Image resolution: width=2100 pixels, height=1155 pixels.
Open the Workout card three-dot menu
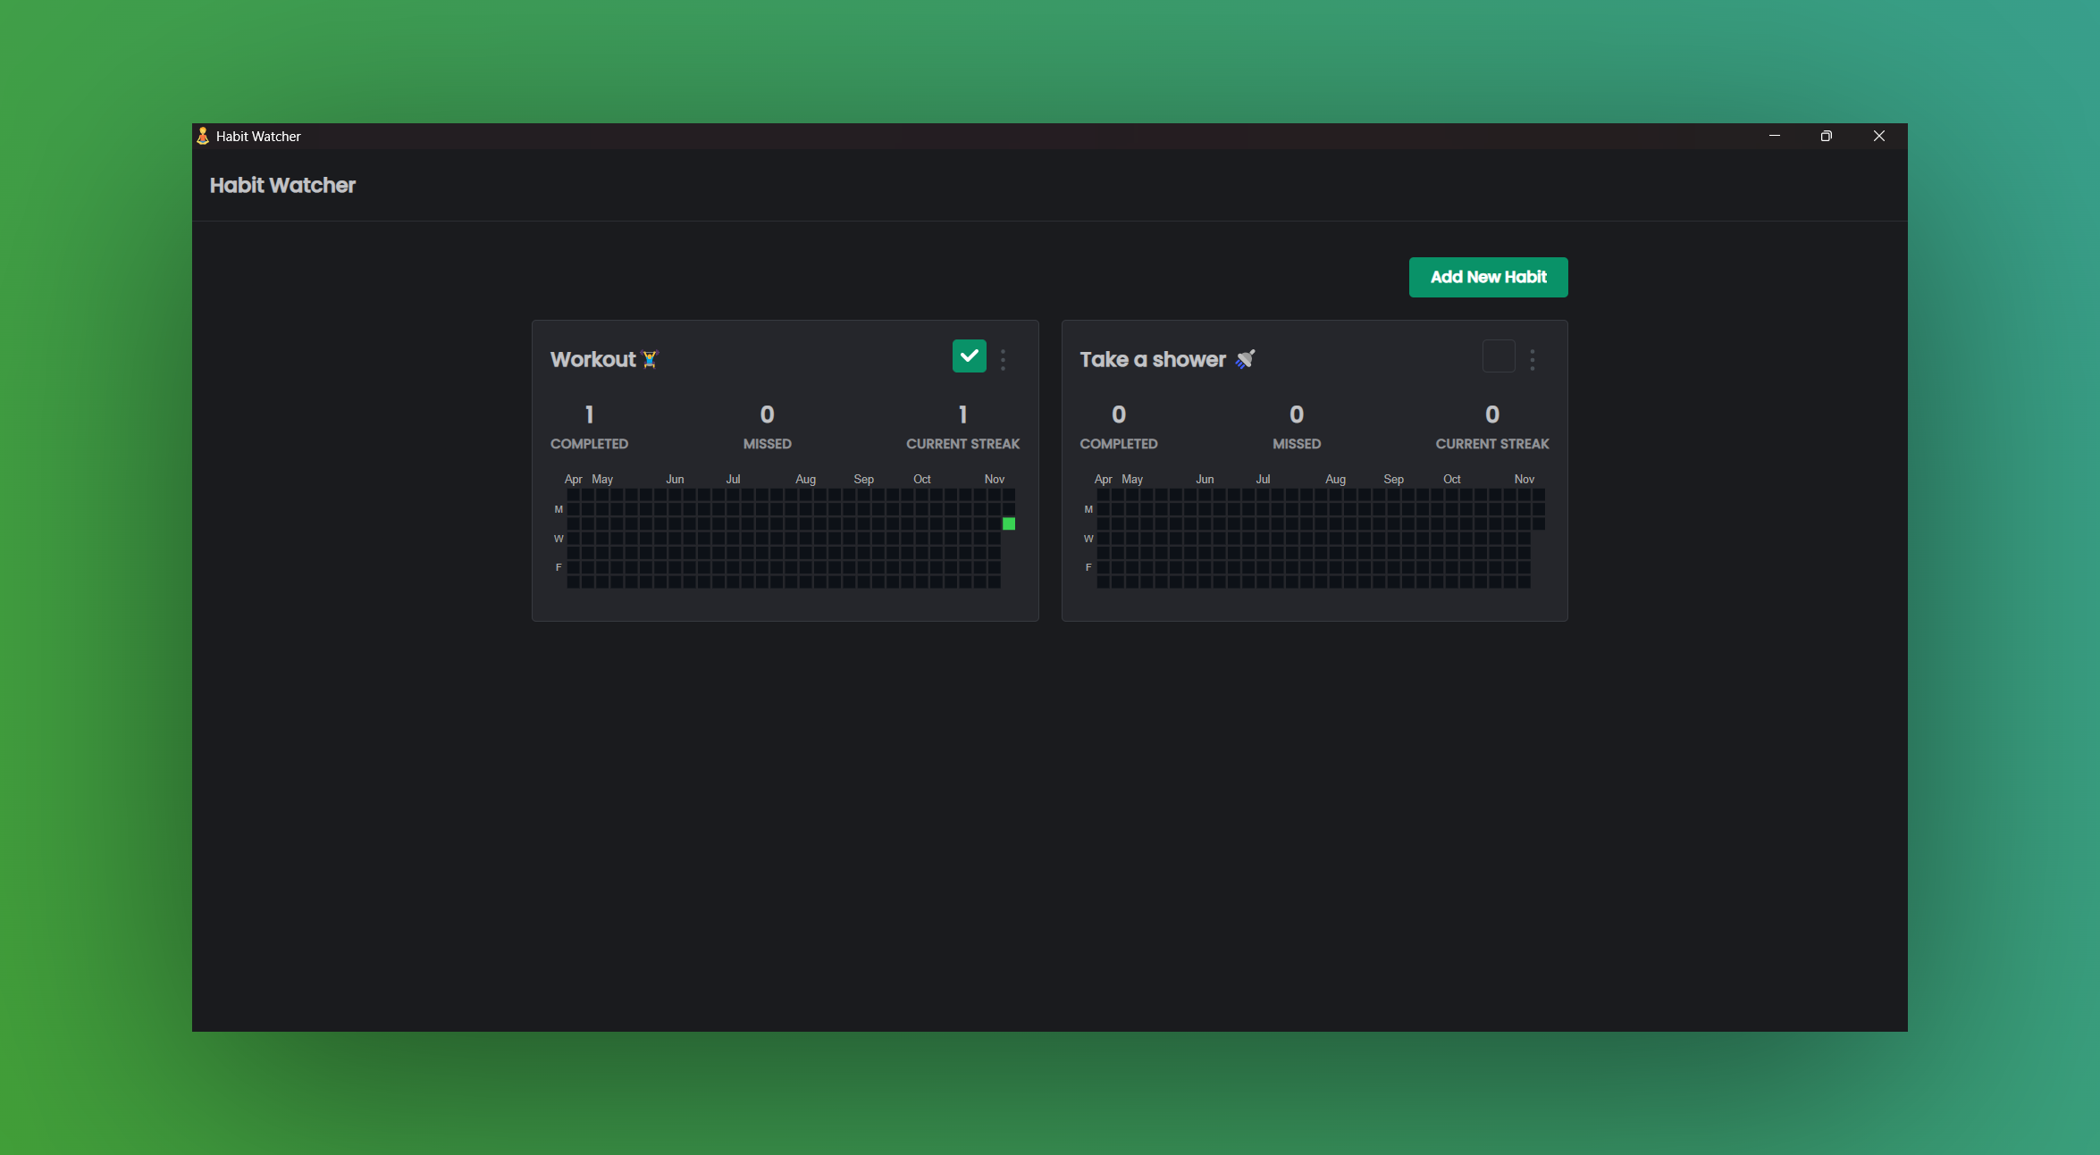[1003, 360]
